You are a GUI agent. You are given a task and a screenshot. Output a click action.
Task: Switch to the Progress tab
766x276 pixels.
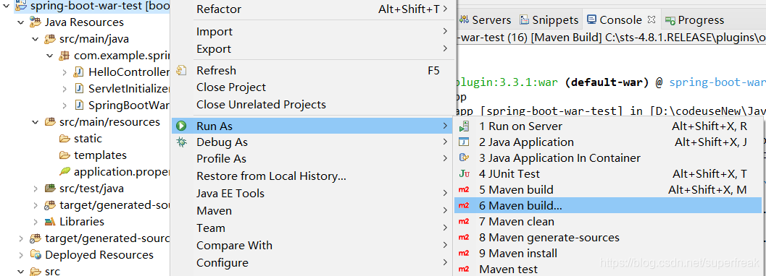click(695, 20)
